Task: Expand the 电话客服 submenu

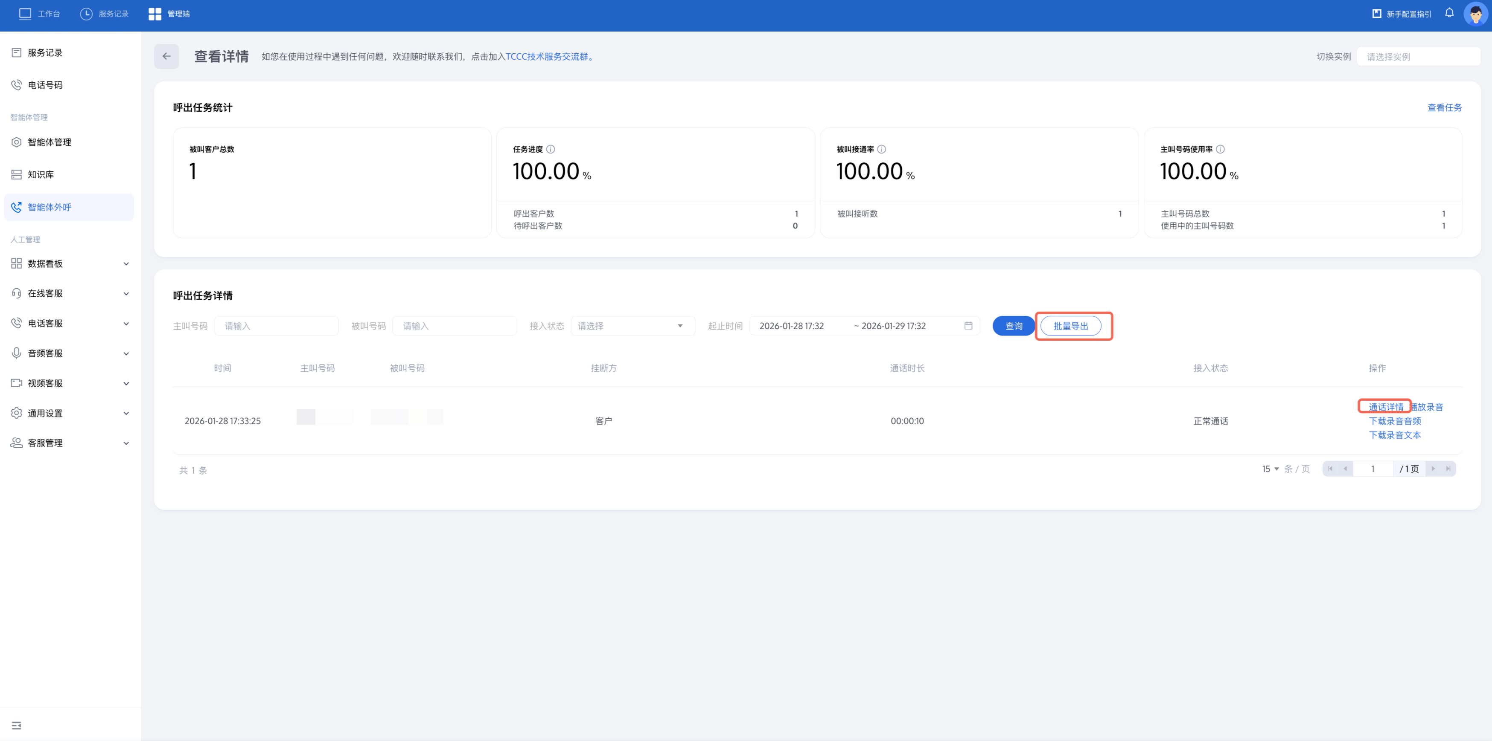Action: pos(70,323)
